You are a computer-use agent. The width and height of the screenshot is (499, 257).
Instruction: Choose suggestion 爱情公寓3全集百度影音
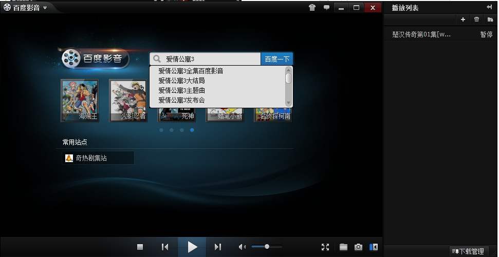click(191, 71)
